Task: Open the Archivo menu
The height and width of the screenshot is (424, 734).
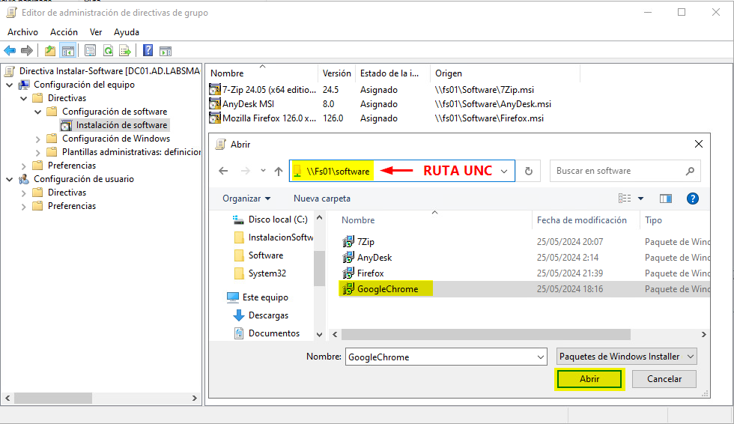Action: 22,32
